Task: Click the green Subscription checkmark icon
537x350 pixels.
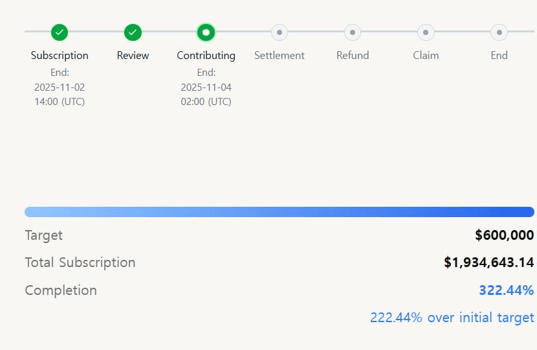Action: (x=60, y=32)
